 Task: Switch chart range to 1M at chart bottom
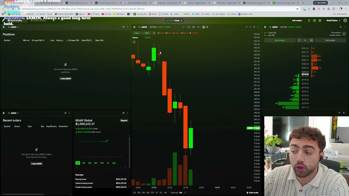143,192
